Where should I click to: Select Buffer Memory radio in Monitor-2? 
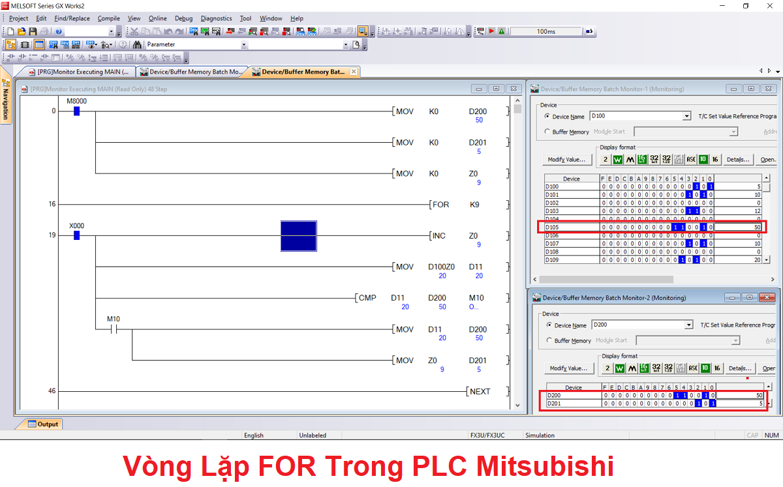[549, 340]
